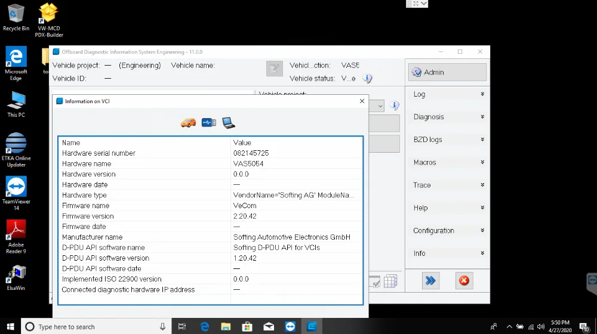
Task: Click the info icon beside project dropdown
Action: point(395,106)
